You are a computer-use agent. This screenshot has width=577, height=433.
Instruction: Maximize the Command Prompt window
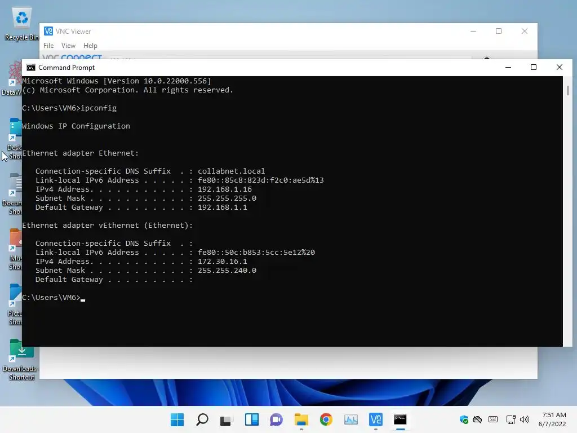[534, 68]
